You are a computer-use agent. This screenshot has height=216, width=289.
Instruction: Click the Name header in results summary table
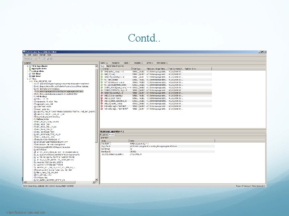coord(115,141)
